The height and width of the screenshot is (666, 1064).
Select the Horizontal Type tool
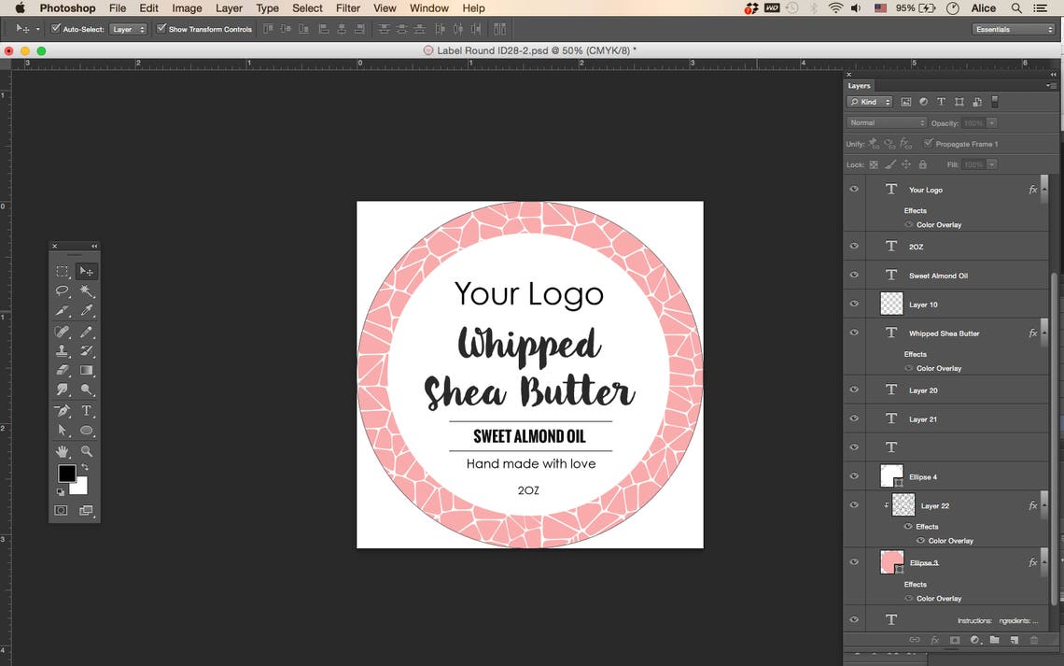[87, 411]
